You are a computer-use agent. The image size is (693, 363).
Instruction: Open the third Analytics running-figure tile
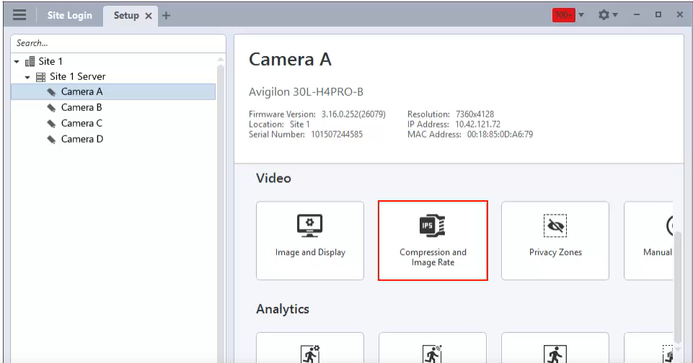click(555, 348)
